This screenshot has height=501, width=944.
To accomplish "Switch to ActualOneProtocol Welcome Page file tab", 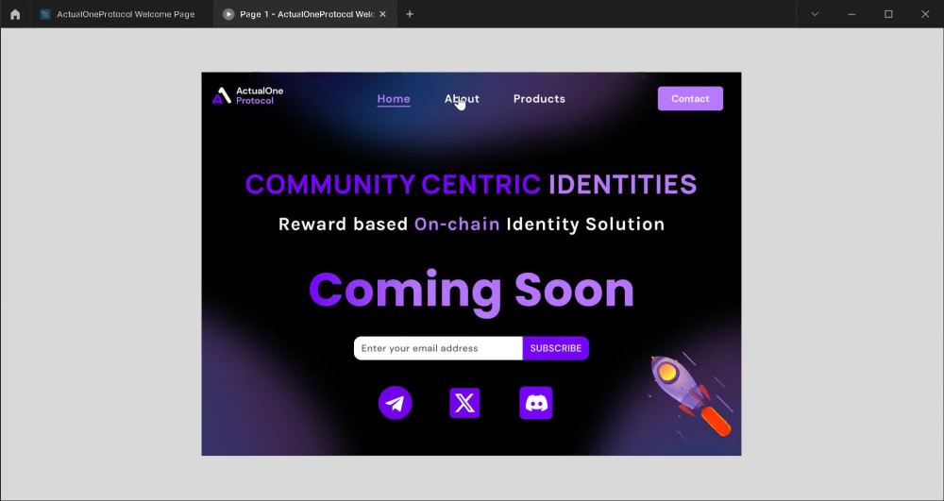I will pyautogui.click(x=122, y=14).
